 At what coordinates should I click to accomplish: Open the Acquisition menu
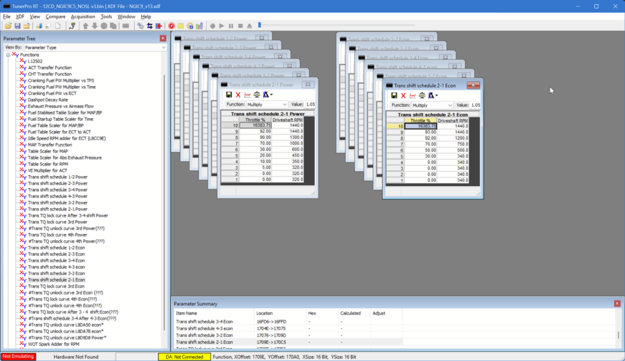point(83,17)
